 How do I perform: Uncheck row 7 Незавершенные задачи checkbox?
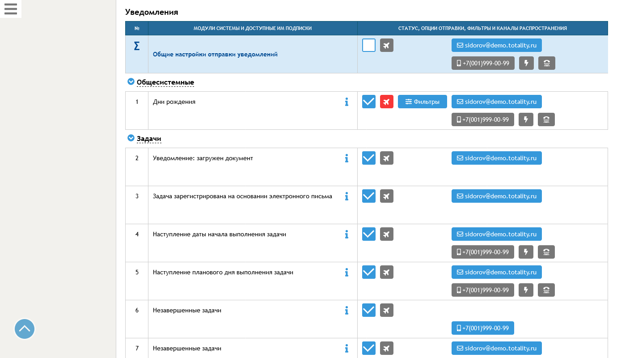tap(369, 348)
